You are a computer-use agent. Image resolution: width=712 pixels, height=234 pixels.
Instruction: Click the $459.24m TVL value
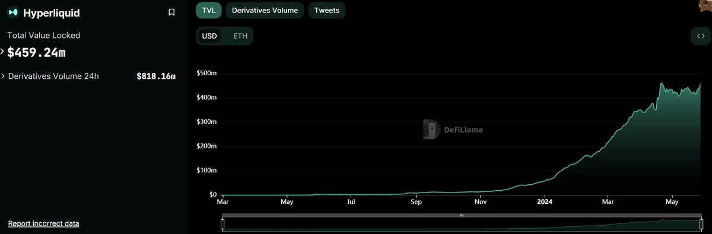coord(36,53)
